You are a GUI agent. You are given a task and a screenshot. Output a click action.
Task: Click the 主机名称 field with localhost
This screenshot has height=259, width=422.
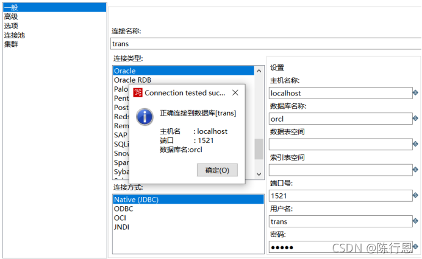click(x=340, y=93)
